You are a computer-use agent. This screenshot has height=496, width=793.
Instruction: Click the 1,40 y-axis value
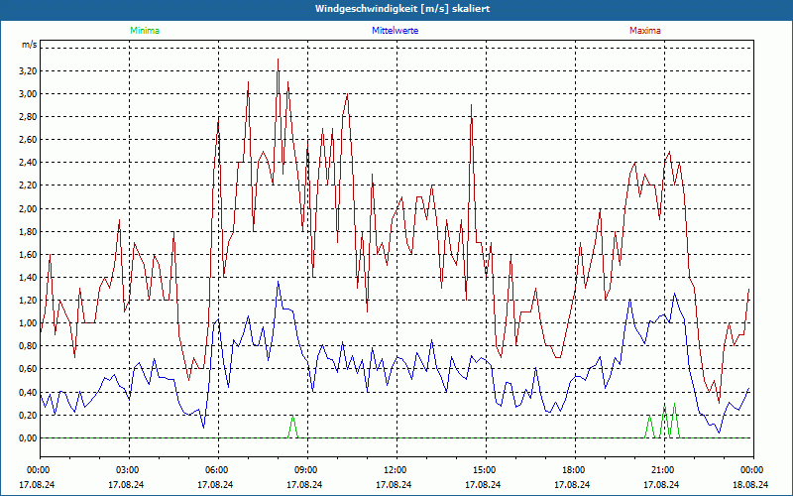(x=28, y=278)
